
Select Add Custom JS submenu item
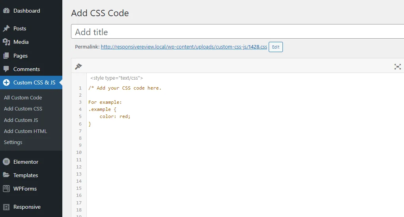coord(21,120)
